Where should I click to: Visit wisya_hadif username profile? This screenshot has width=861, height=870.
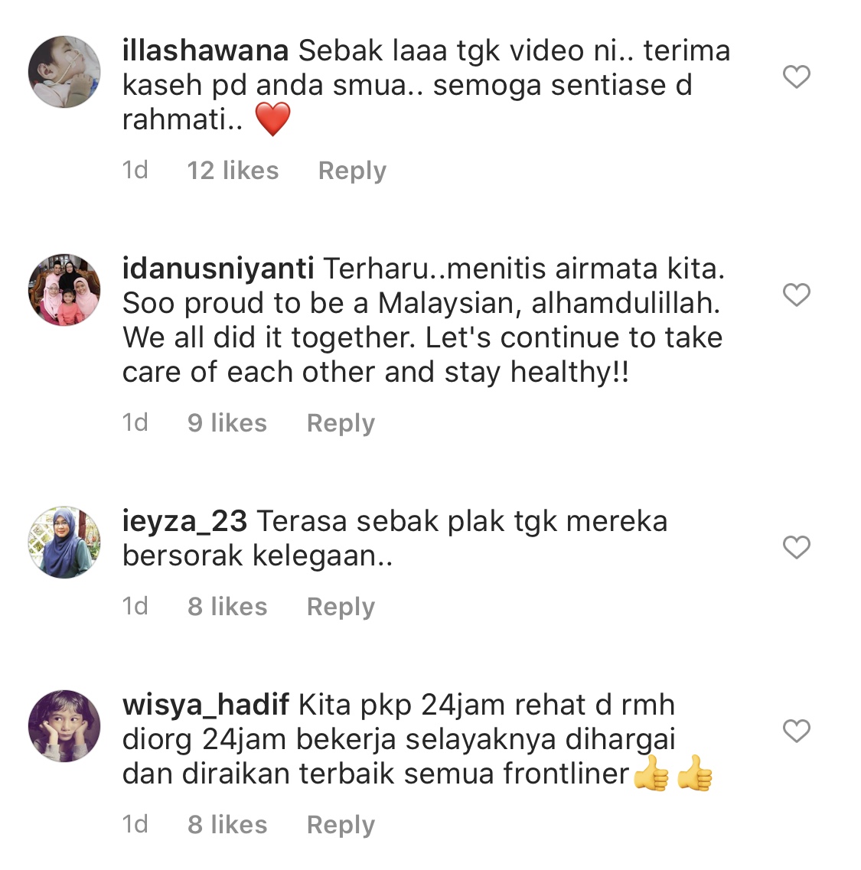pos(205,705)
